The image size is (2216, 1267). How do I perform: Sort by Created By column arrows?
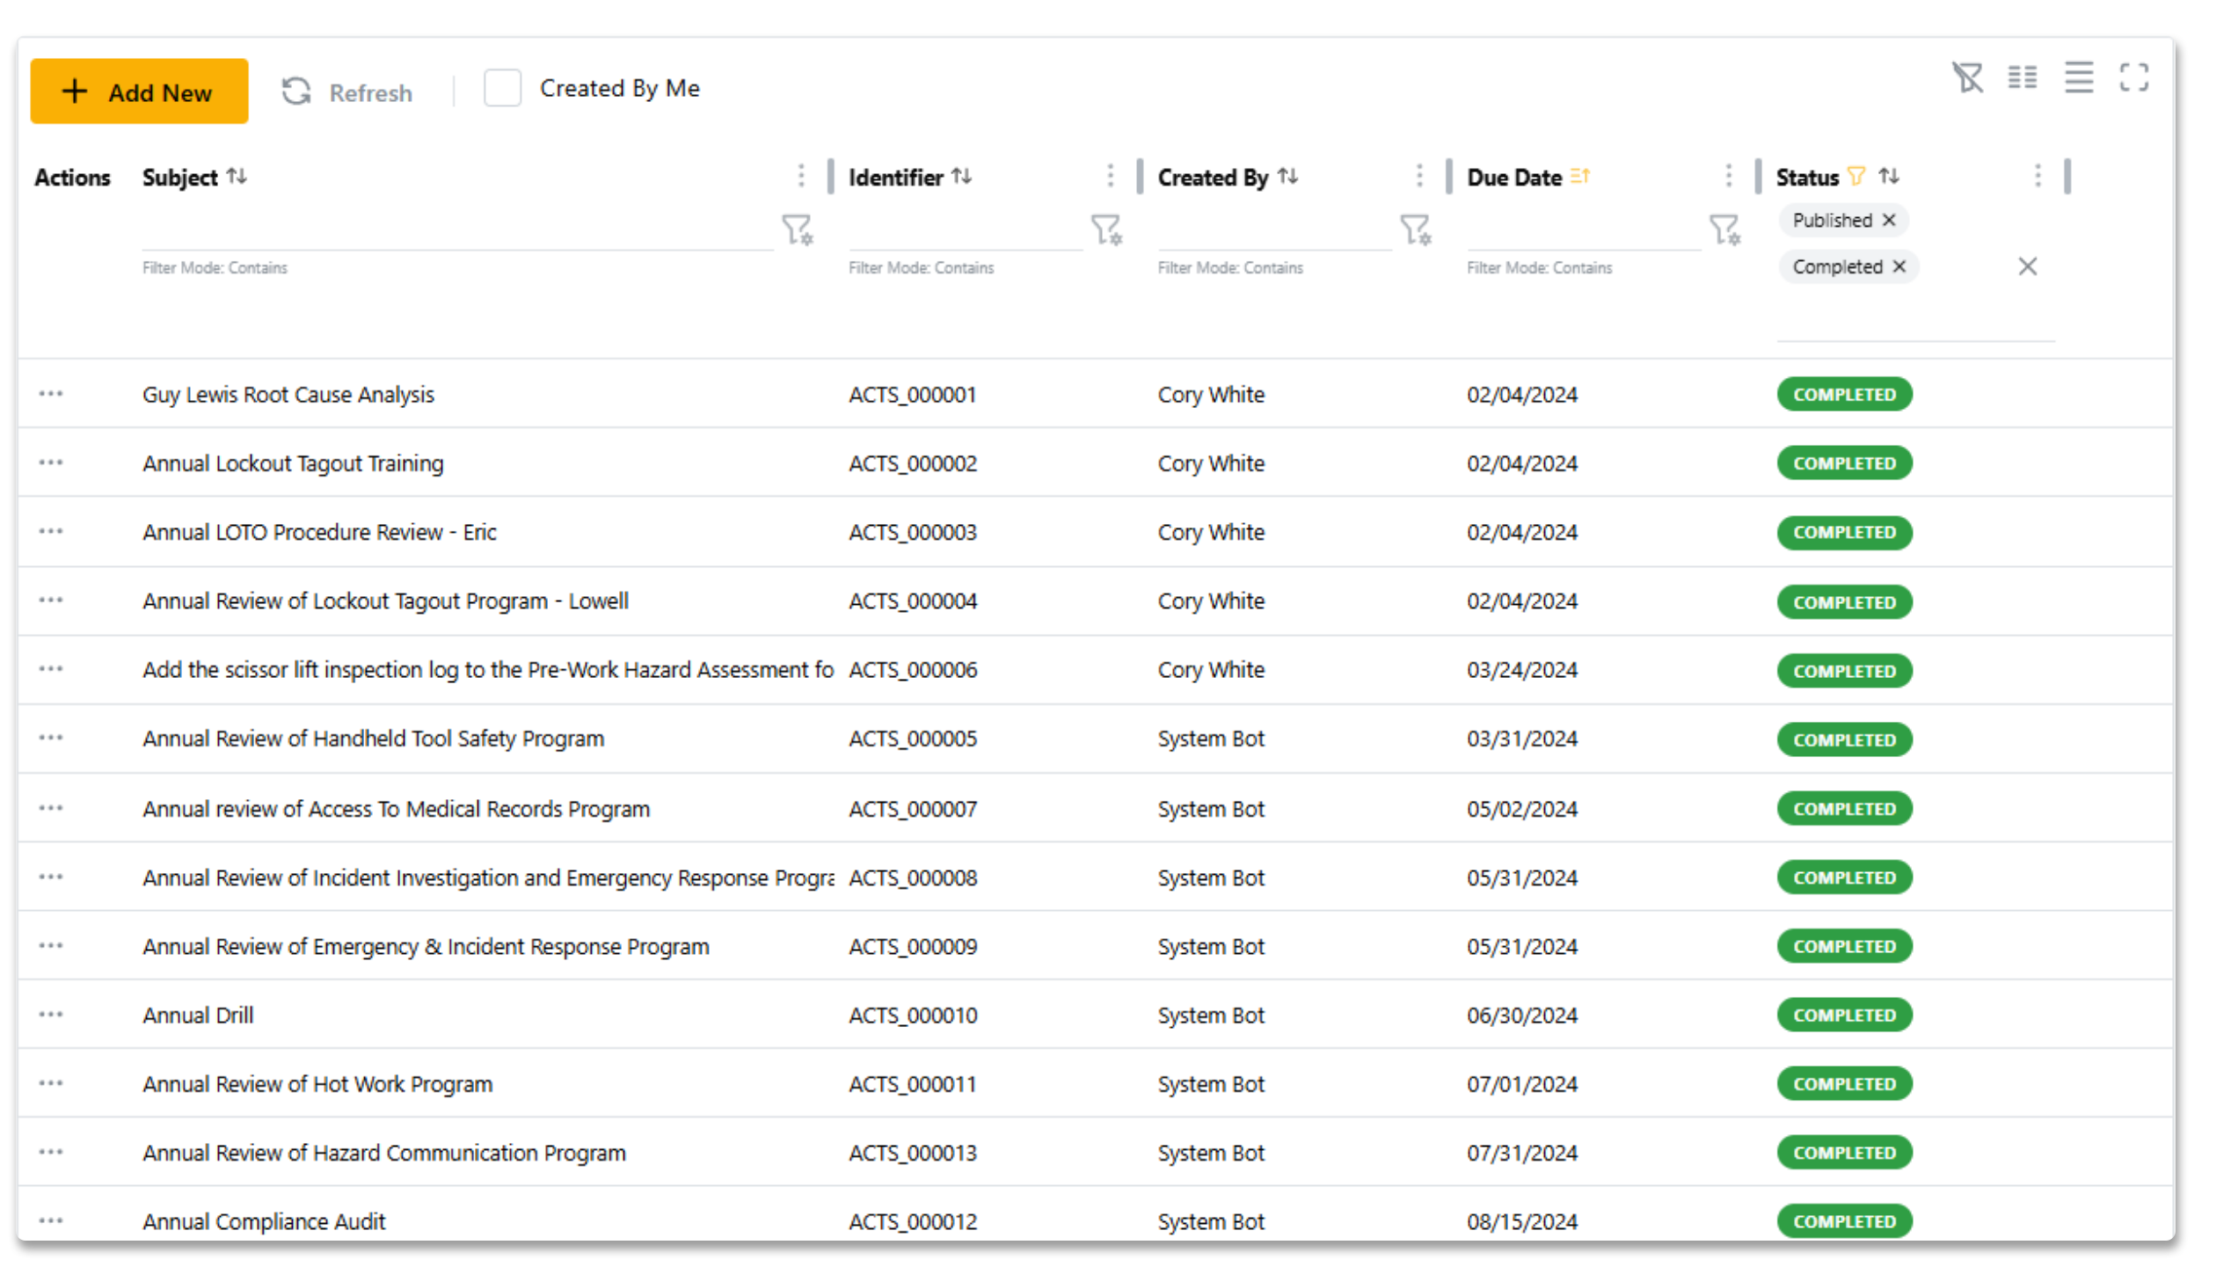[1288, 177]
